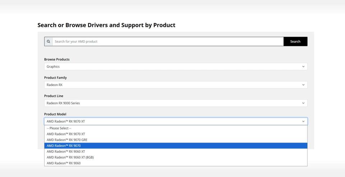Click the Product Family chevron arrow

tap(303, 85)
